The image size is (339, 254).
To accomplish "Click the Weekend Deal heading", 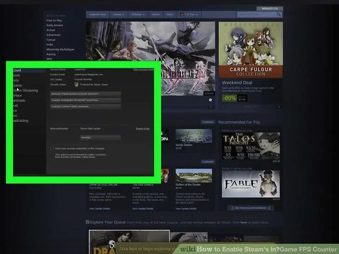I will pyautogui.click(x=237, y=82).
